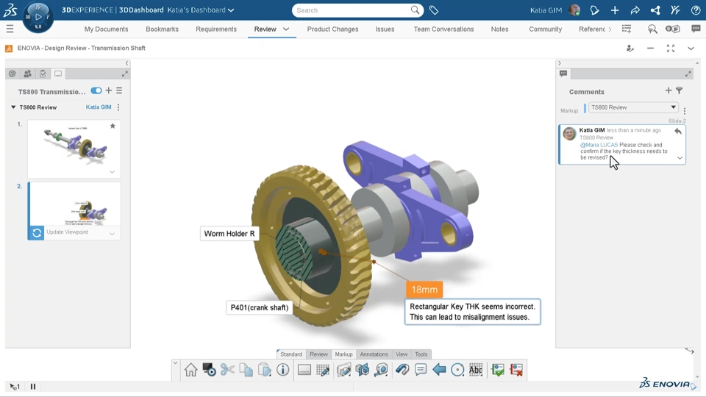Screen dimensions: 706x397
Task: Click the share arrow icon in top bar
Action: click(635, 10)
